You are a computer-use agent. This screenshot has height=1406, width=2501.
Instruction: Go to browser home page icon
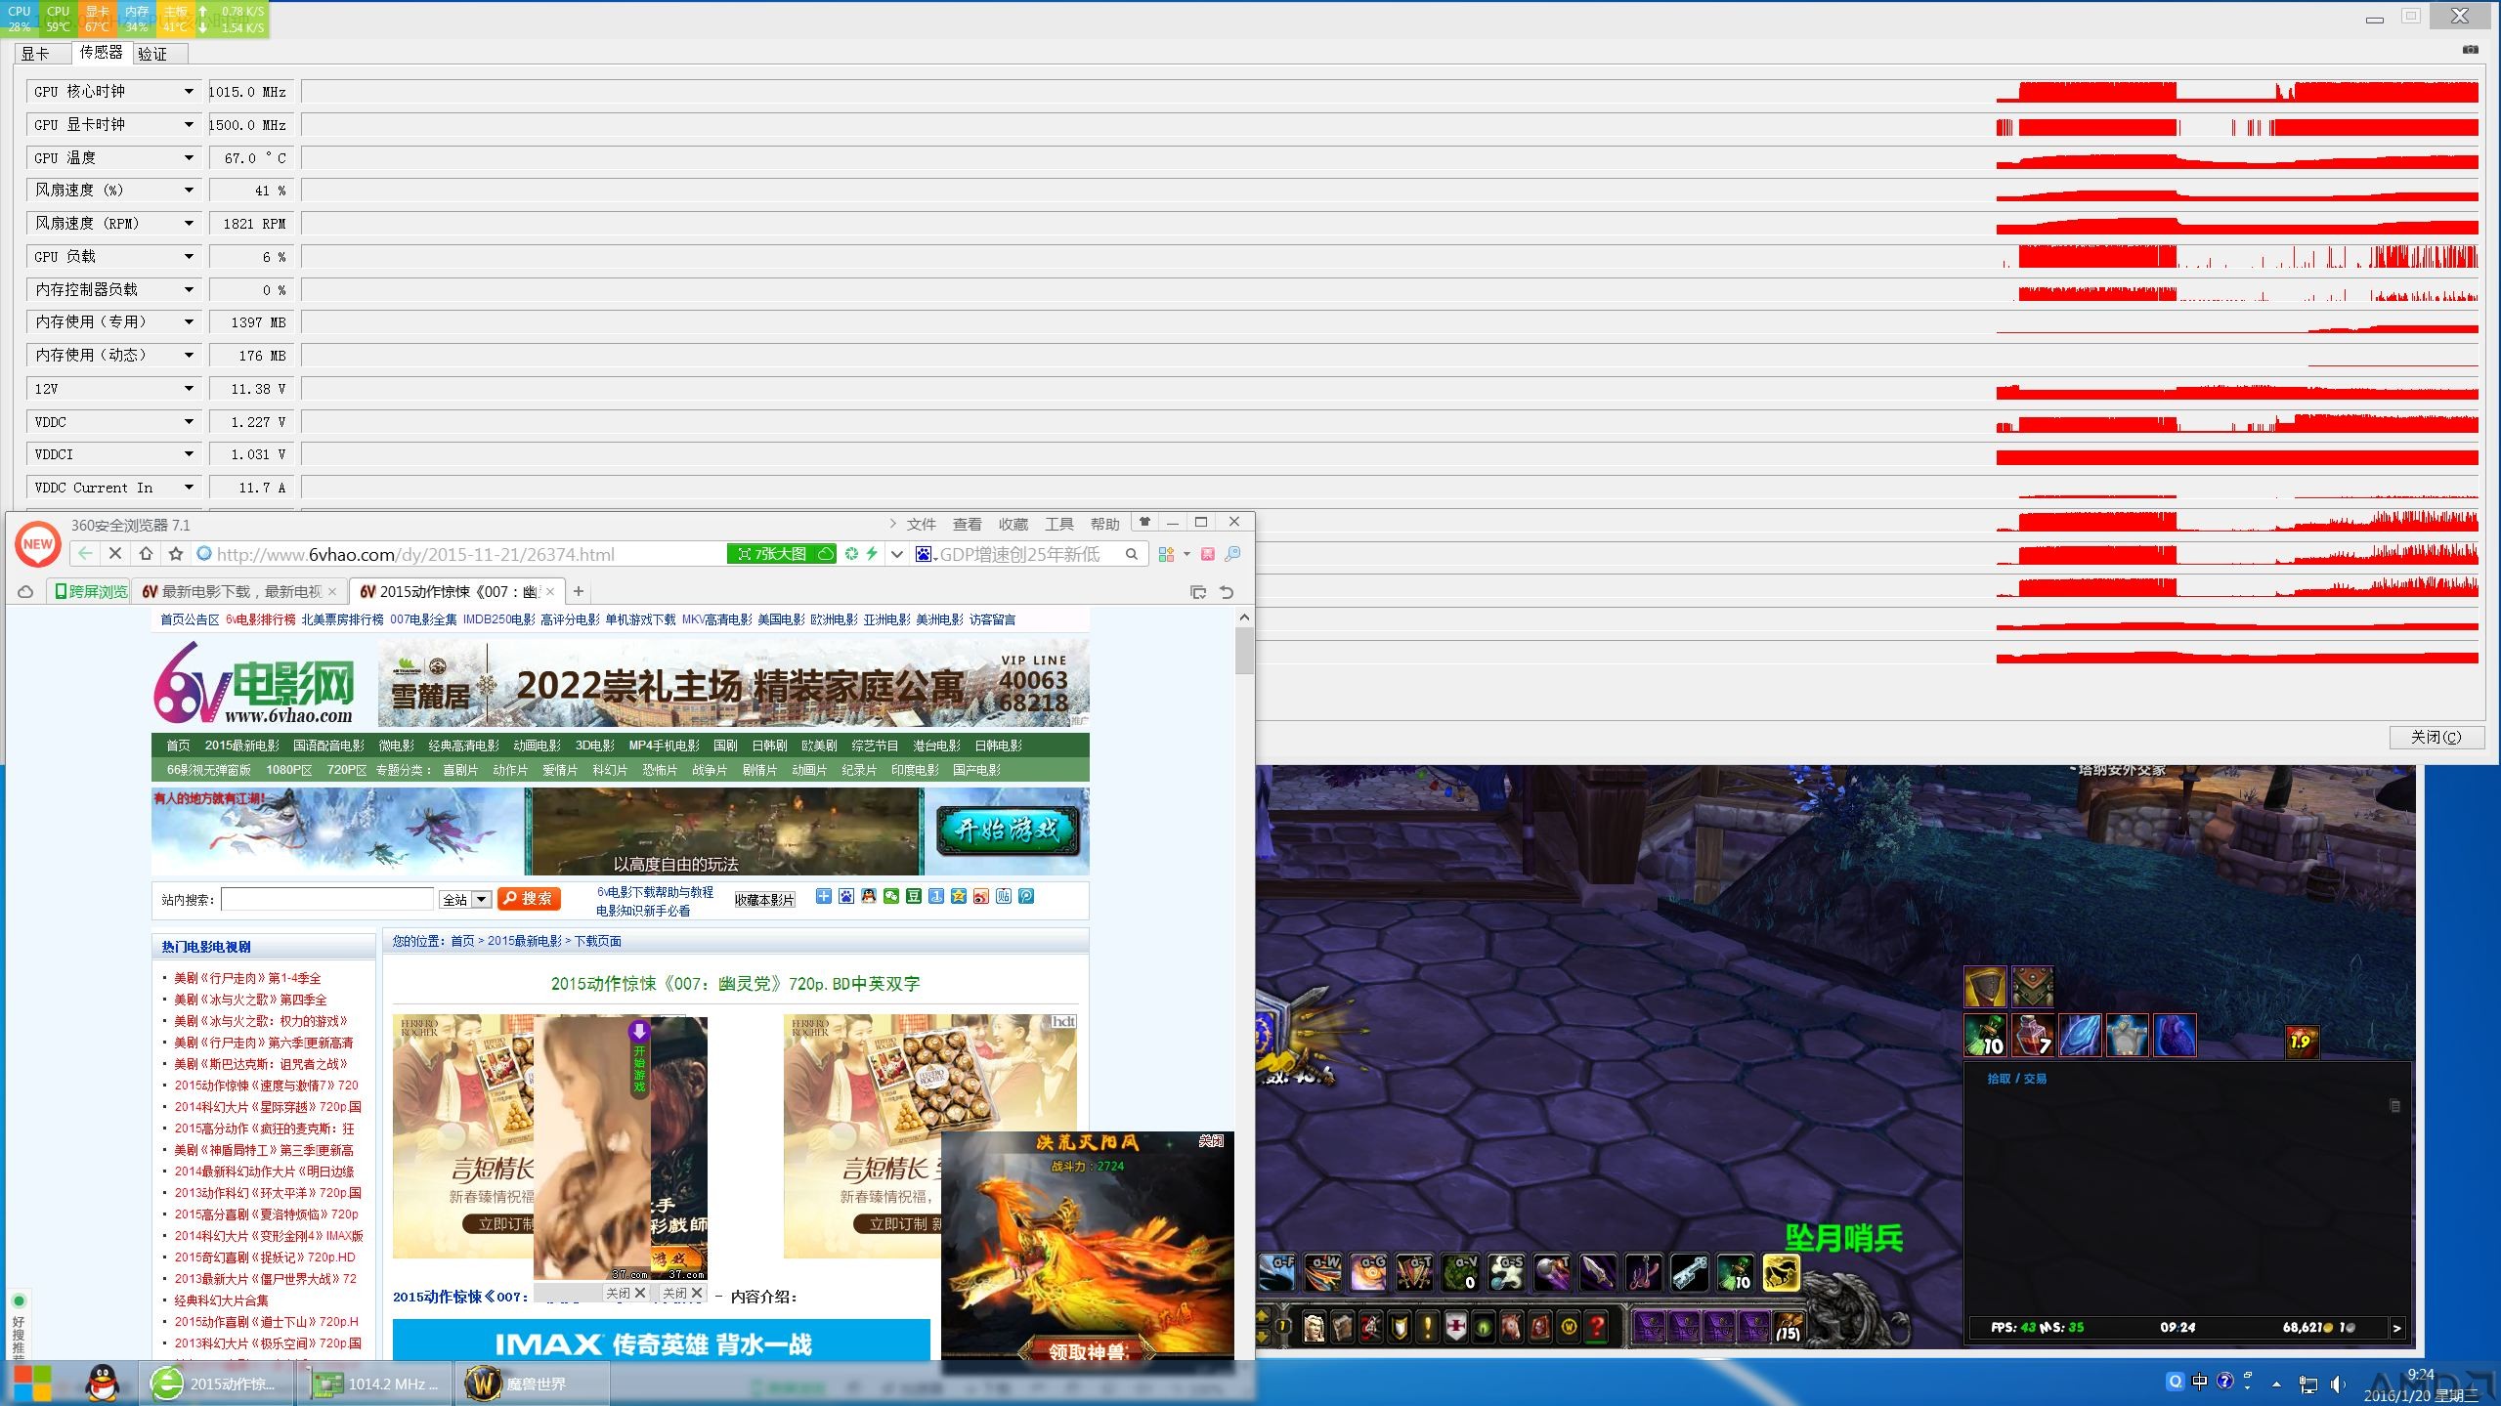(x=146, y=554)
